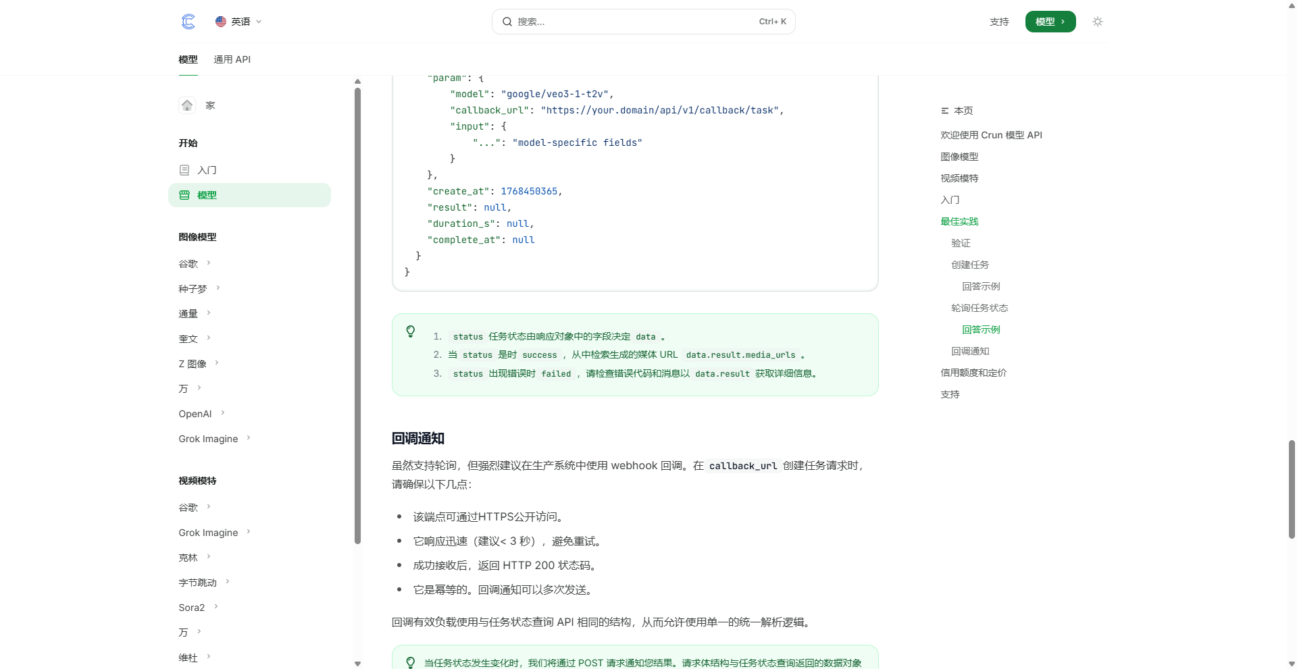Open the 英语 language dropdown

(x=238, y=22)
